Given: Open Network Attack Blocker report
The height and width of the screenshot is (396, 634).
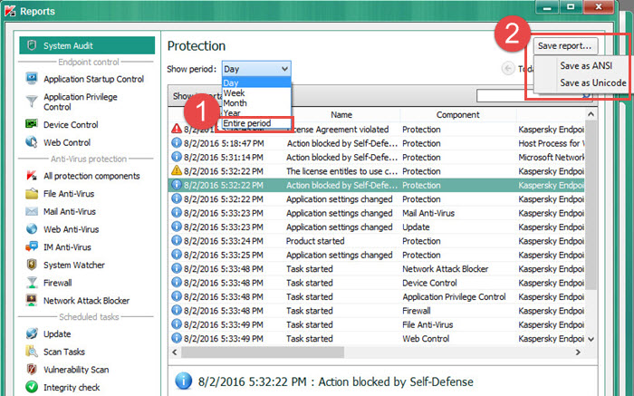Looking at the screenshot, I should pyautogui.click(x=86, y=301).
